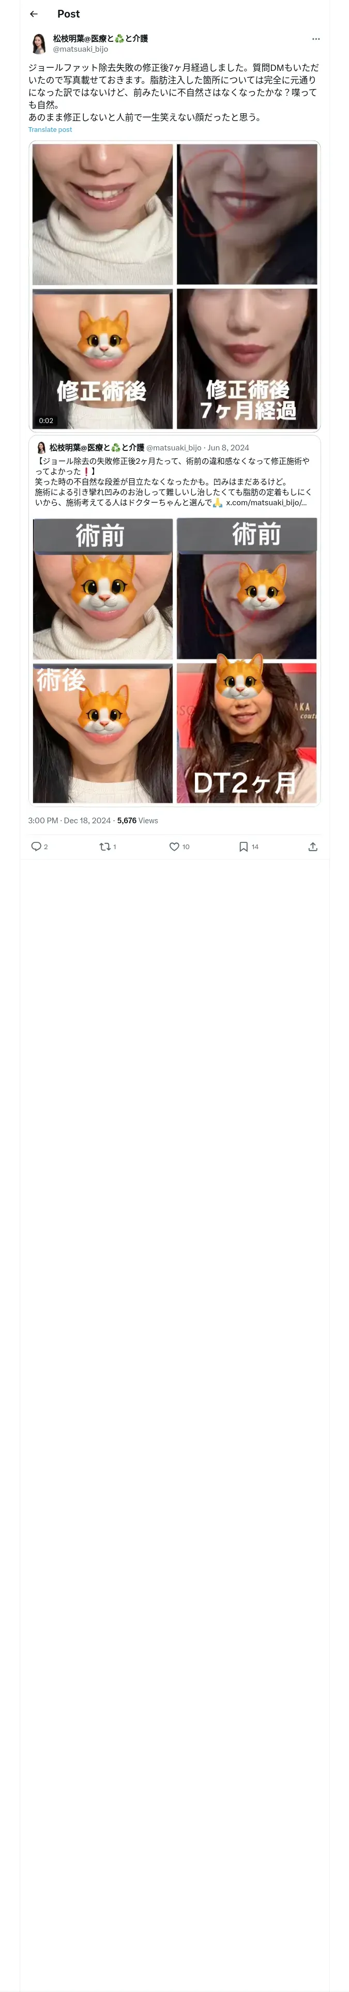Viewport: 349px width, 1992px height.
Task: Click quoted post's small avatar icon
Action: pos(41,448)
